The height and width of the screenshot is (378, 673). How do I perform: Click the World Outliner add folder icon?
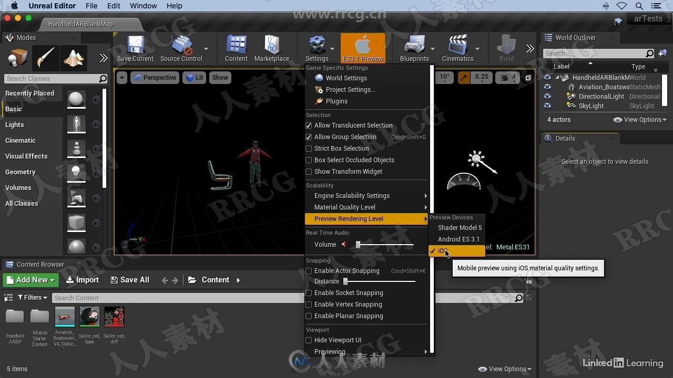tap(662, 53)
